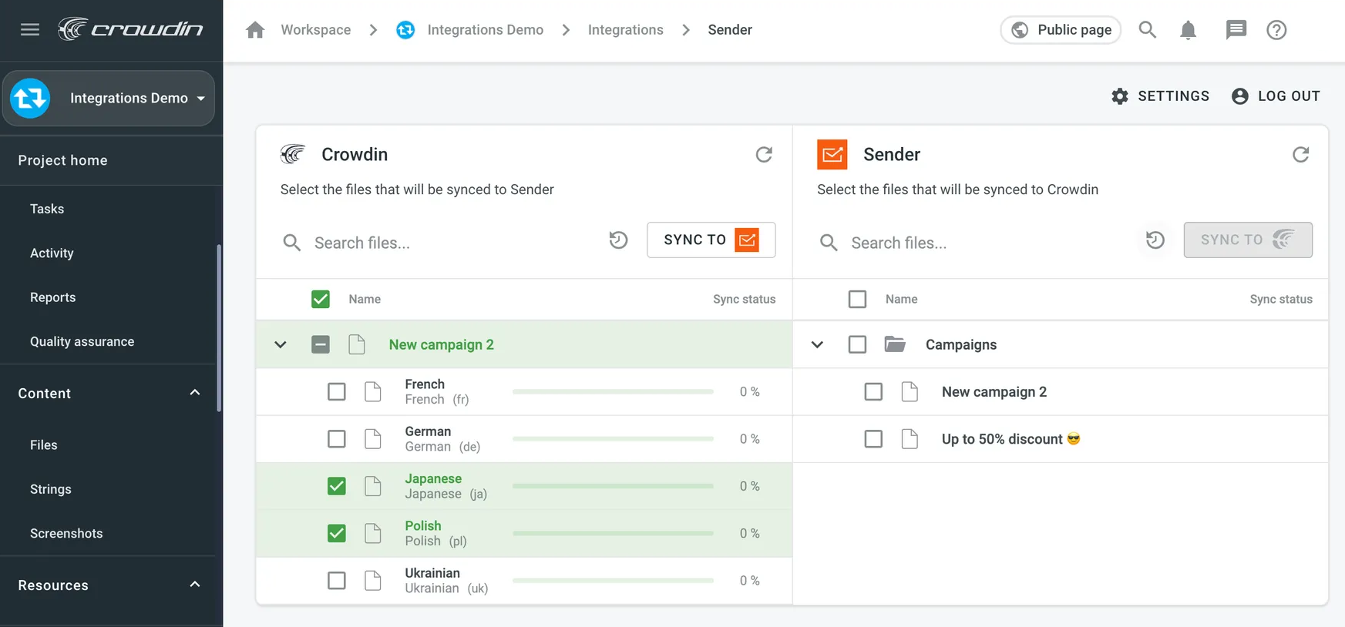Open the hamburger navigation menu
1345x627 pixels.
(30, 30)
